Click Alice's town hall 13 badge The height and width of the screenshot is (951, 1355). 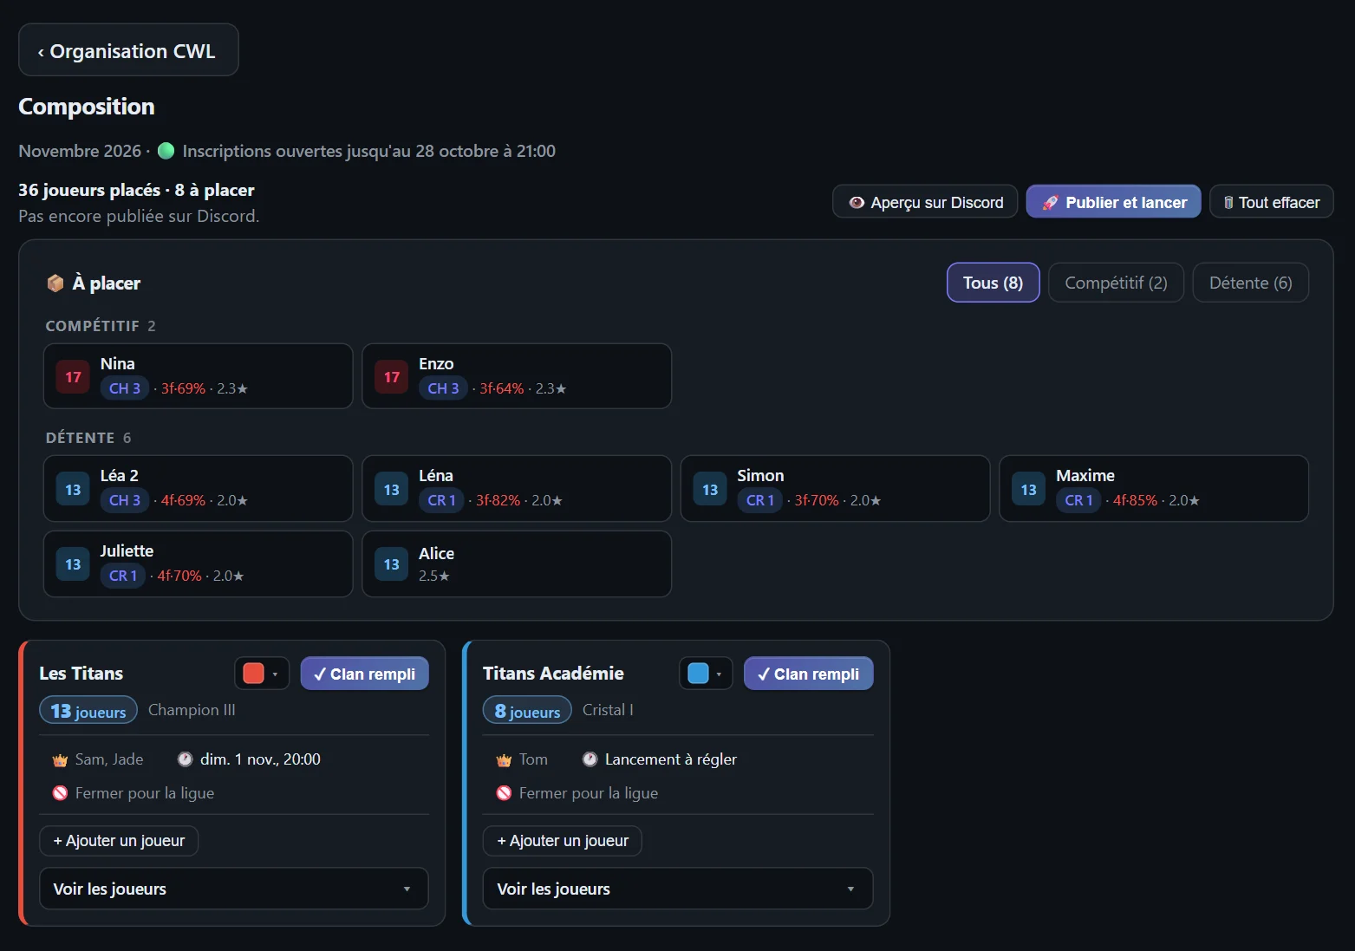(x=392, y=564)
